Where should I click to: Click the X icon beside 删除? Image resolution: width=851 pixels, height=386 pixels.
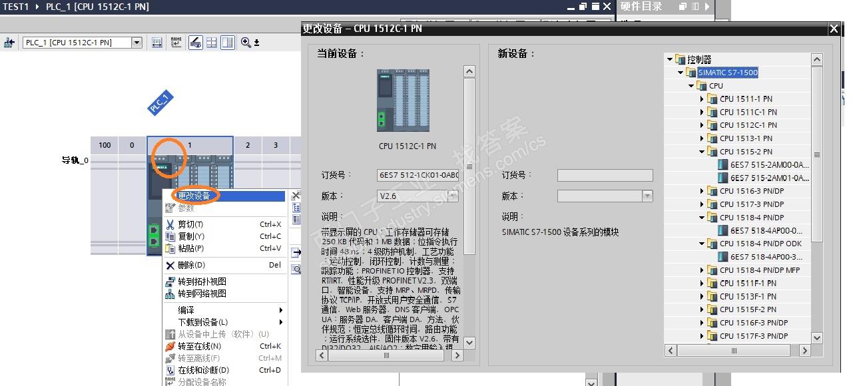click(x=170, y=265)
